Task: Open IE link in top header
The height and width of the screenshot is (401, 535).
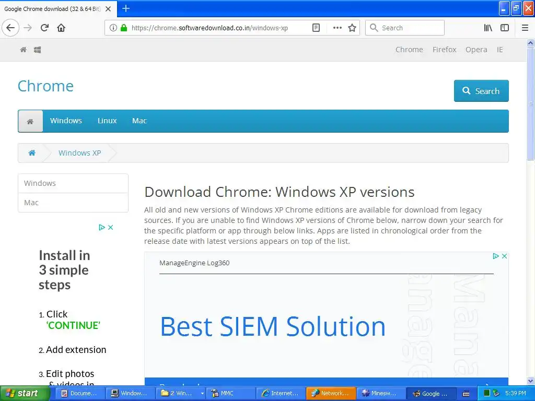Action: [x=499, y=50]
